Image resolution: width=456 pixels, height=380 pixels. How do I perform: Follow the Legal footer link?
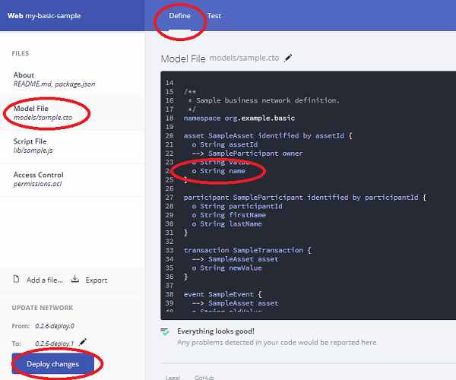173,376
